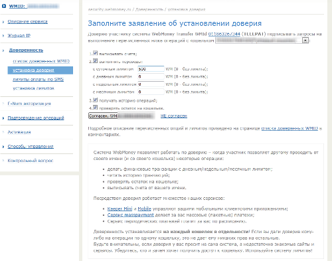Click the WMID icon in the sidebar header
Screen dimensions: 332x261
click(4, 6)
